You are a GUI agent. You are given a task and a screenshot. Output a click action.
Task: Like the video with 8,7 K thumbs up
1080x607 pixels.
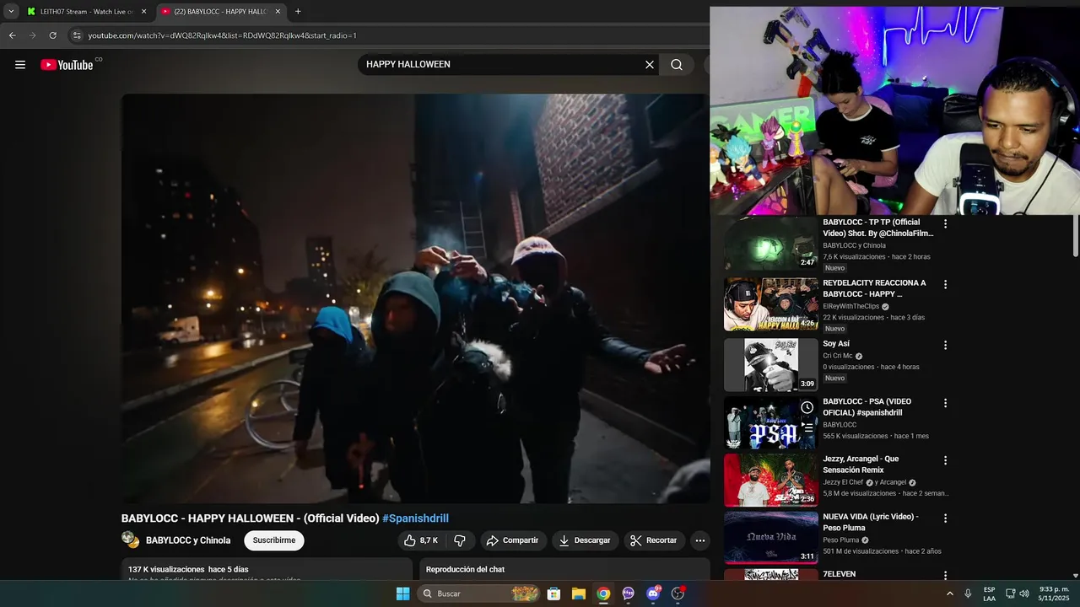click(420, 540)
